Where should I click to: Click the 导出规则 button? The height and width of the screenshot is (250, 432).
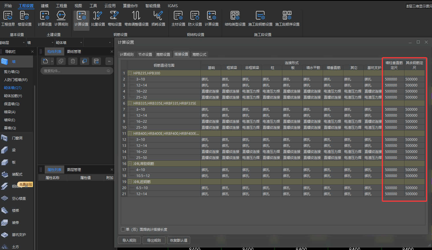[154, 240]
